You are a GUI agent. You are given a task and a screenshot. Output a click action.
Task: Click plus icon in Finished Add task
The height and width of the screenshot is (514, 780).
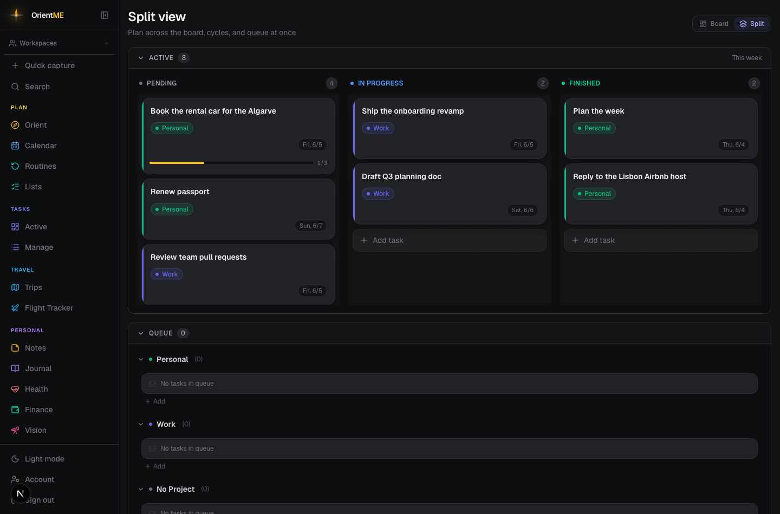pyautogui.click(x=575, y=240)
